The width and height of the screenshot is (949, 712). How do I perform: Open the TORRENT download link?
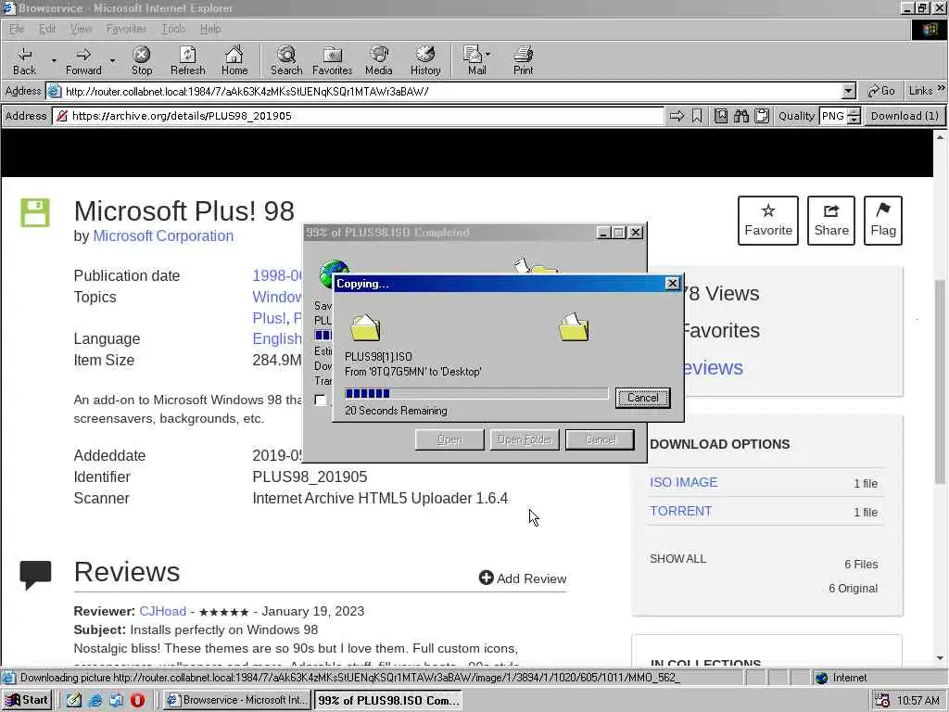pos(680,511)
